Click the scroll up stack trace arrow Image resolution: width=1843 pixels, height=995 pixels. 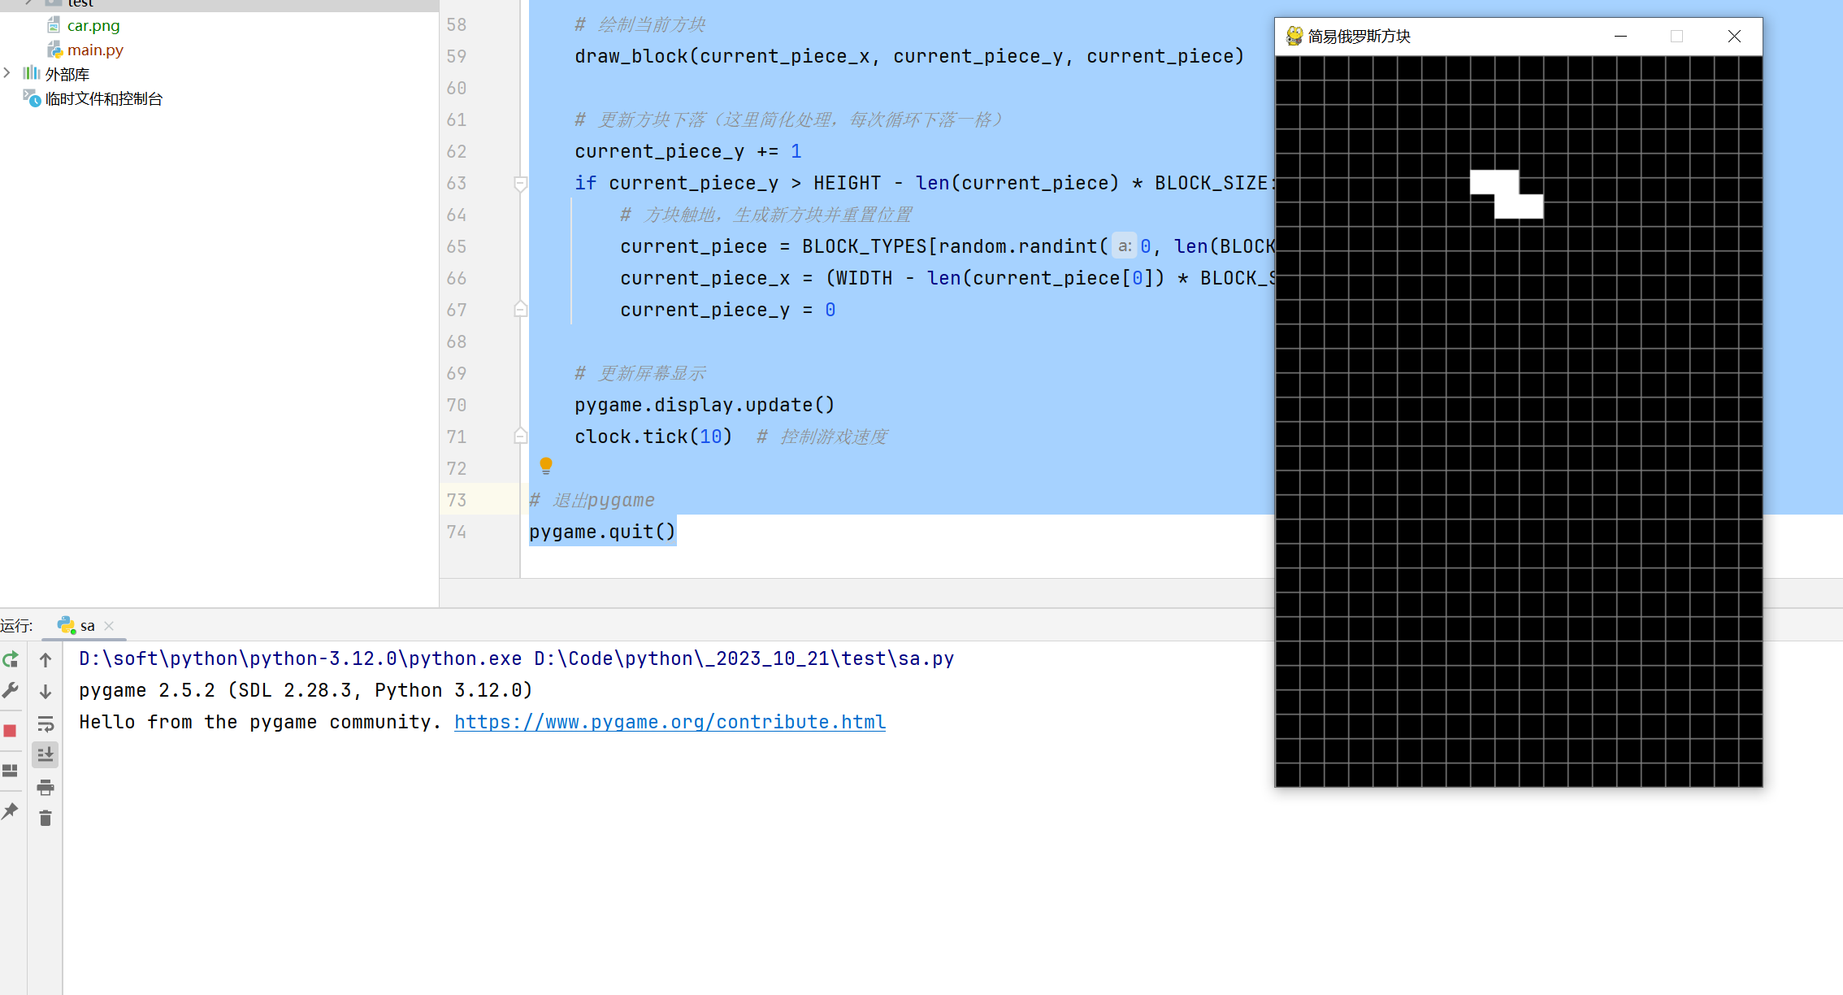tap(46, 660)
